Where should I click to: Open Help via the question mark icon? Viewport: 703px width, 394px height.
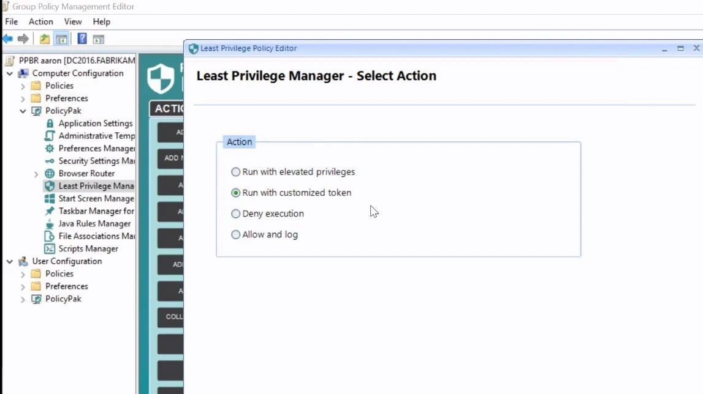pyautogui.click(x=82, y=39)
